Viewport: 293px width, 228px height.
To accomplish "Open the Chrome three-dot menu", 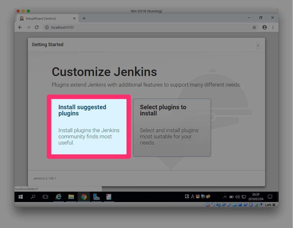I will point(273,27).
